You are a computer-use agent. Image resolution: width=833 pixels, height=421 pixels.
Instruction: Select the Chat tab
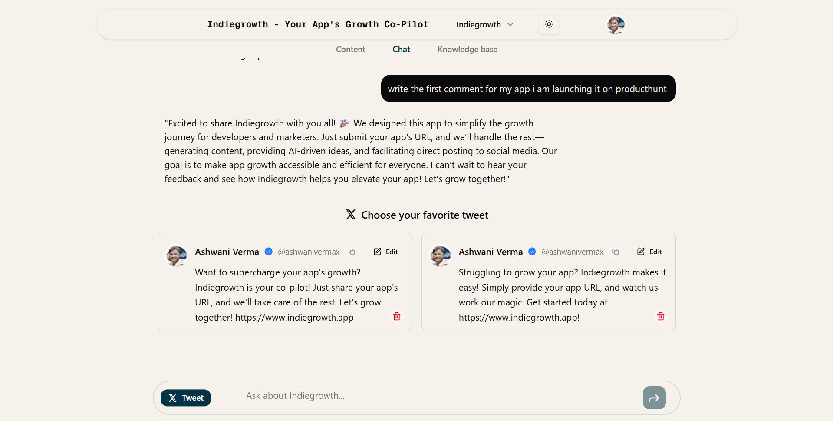pos(401,50)
